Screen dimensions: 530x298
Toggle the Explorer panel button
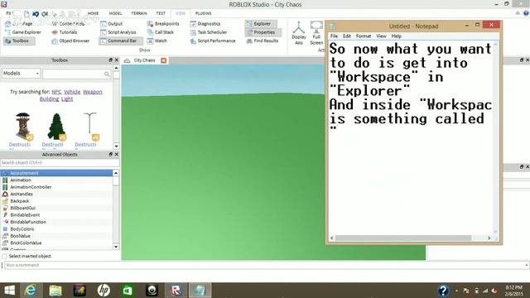point(261,24)
